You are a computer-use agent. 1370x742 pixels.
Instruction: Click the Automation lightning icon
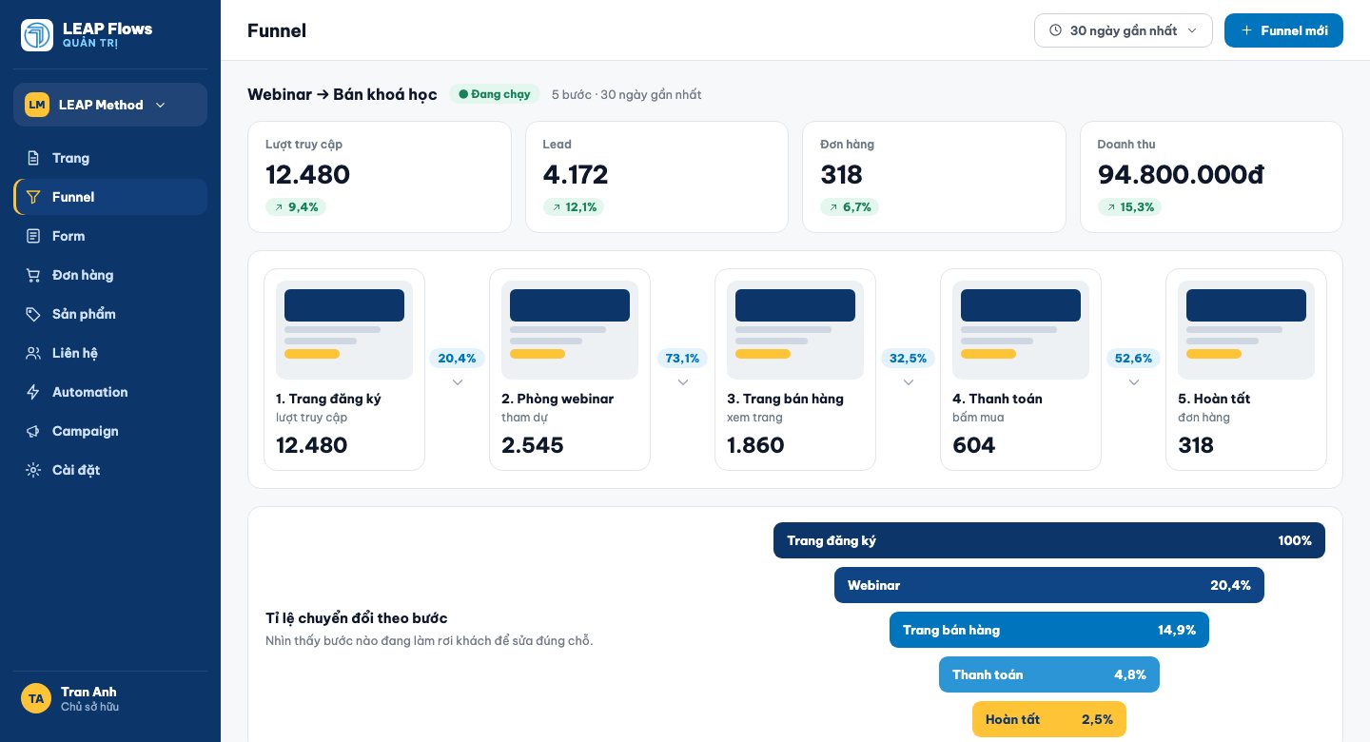(x=33, y=392)
